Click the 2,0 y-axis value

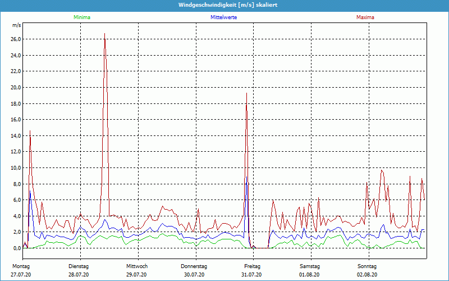pos(17,232)
